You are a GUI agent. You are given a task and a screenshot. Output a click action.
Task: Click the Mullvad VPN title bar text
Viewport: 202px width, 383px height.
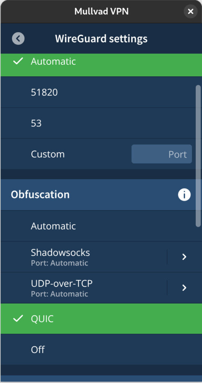pos(101,11)
